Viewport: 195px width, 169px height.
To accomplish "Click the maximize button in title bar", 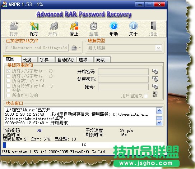I will click(149, 4).
